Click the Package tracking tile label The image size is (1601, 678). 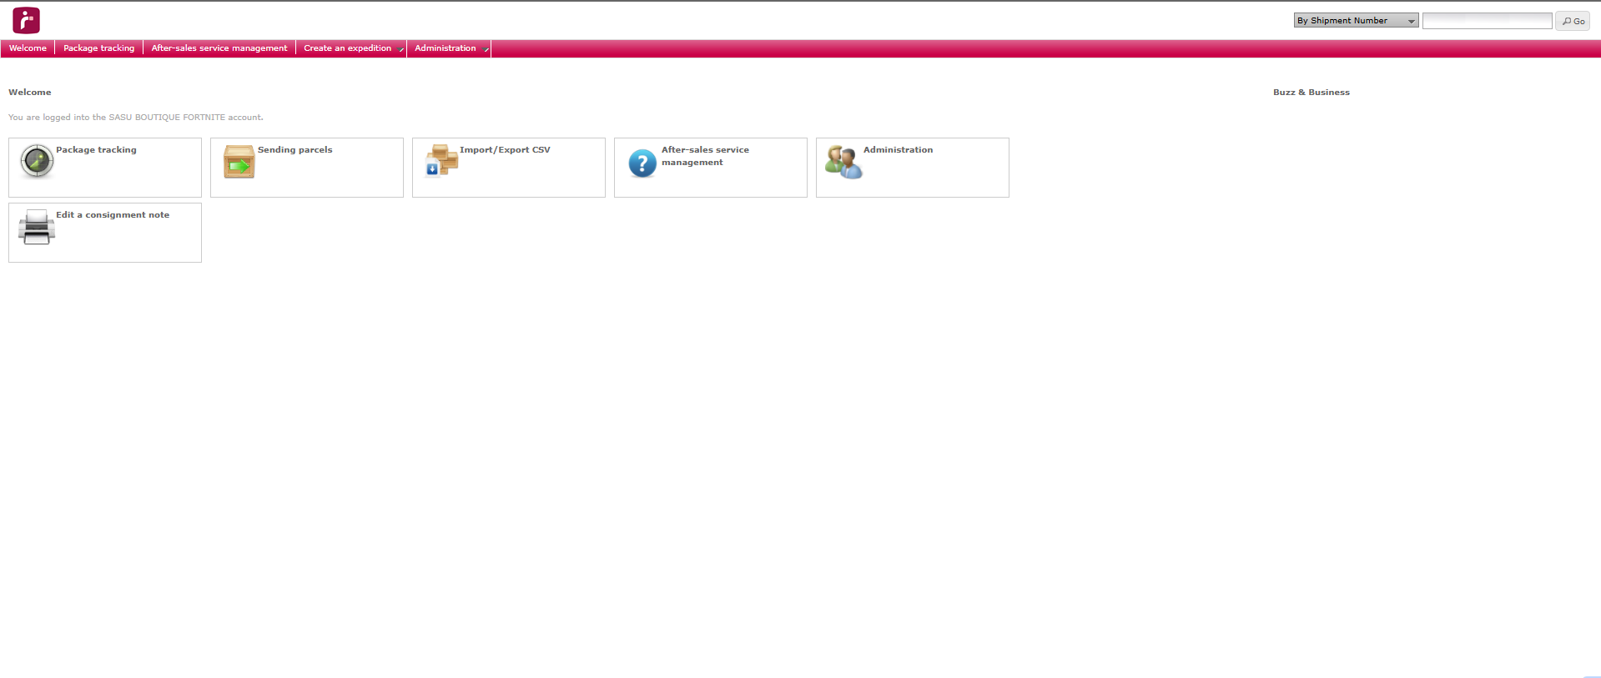click(96, 150)
